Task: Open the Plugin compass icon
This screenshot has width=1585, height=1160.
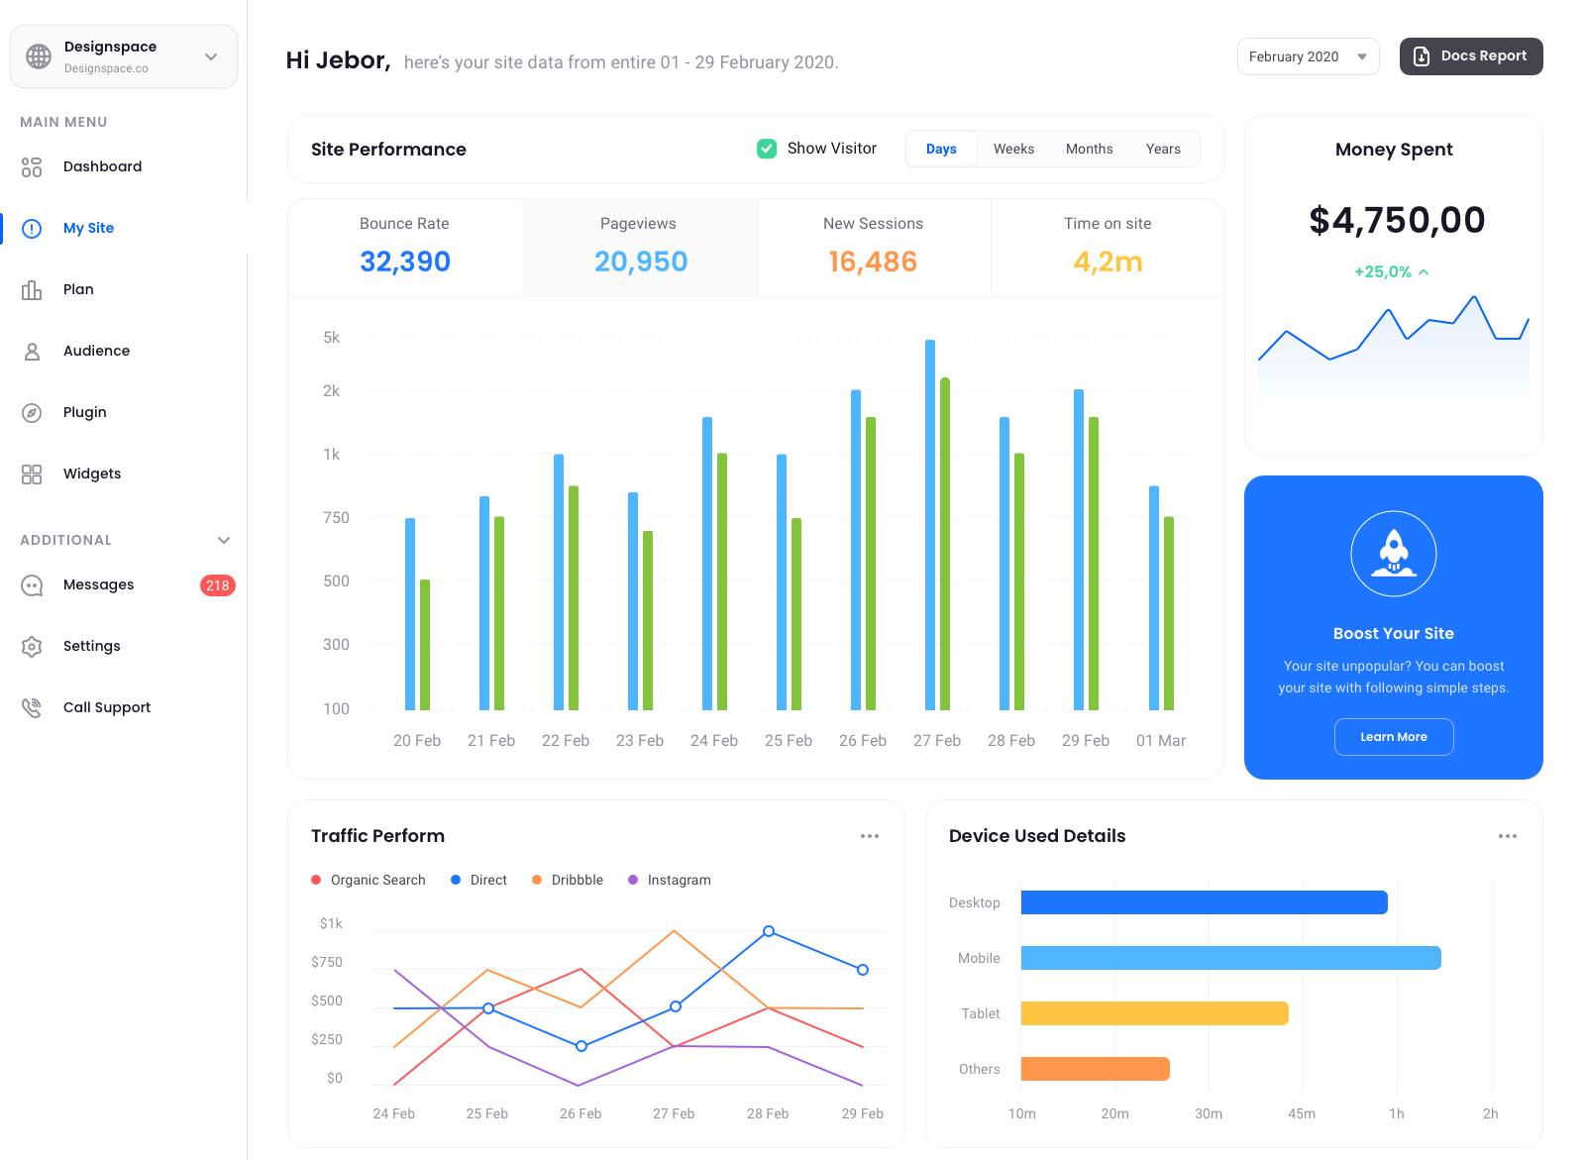Action: pyautogui.click(x=32, y=413)
